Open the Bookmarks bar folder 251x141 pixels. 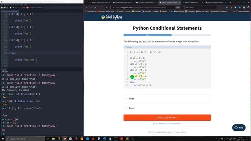pyautogui.click(x=91, y=11)
